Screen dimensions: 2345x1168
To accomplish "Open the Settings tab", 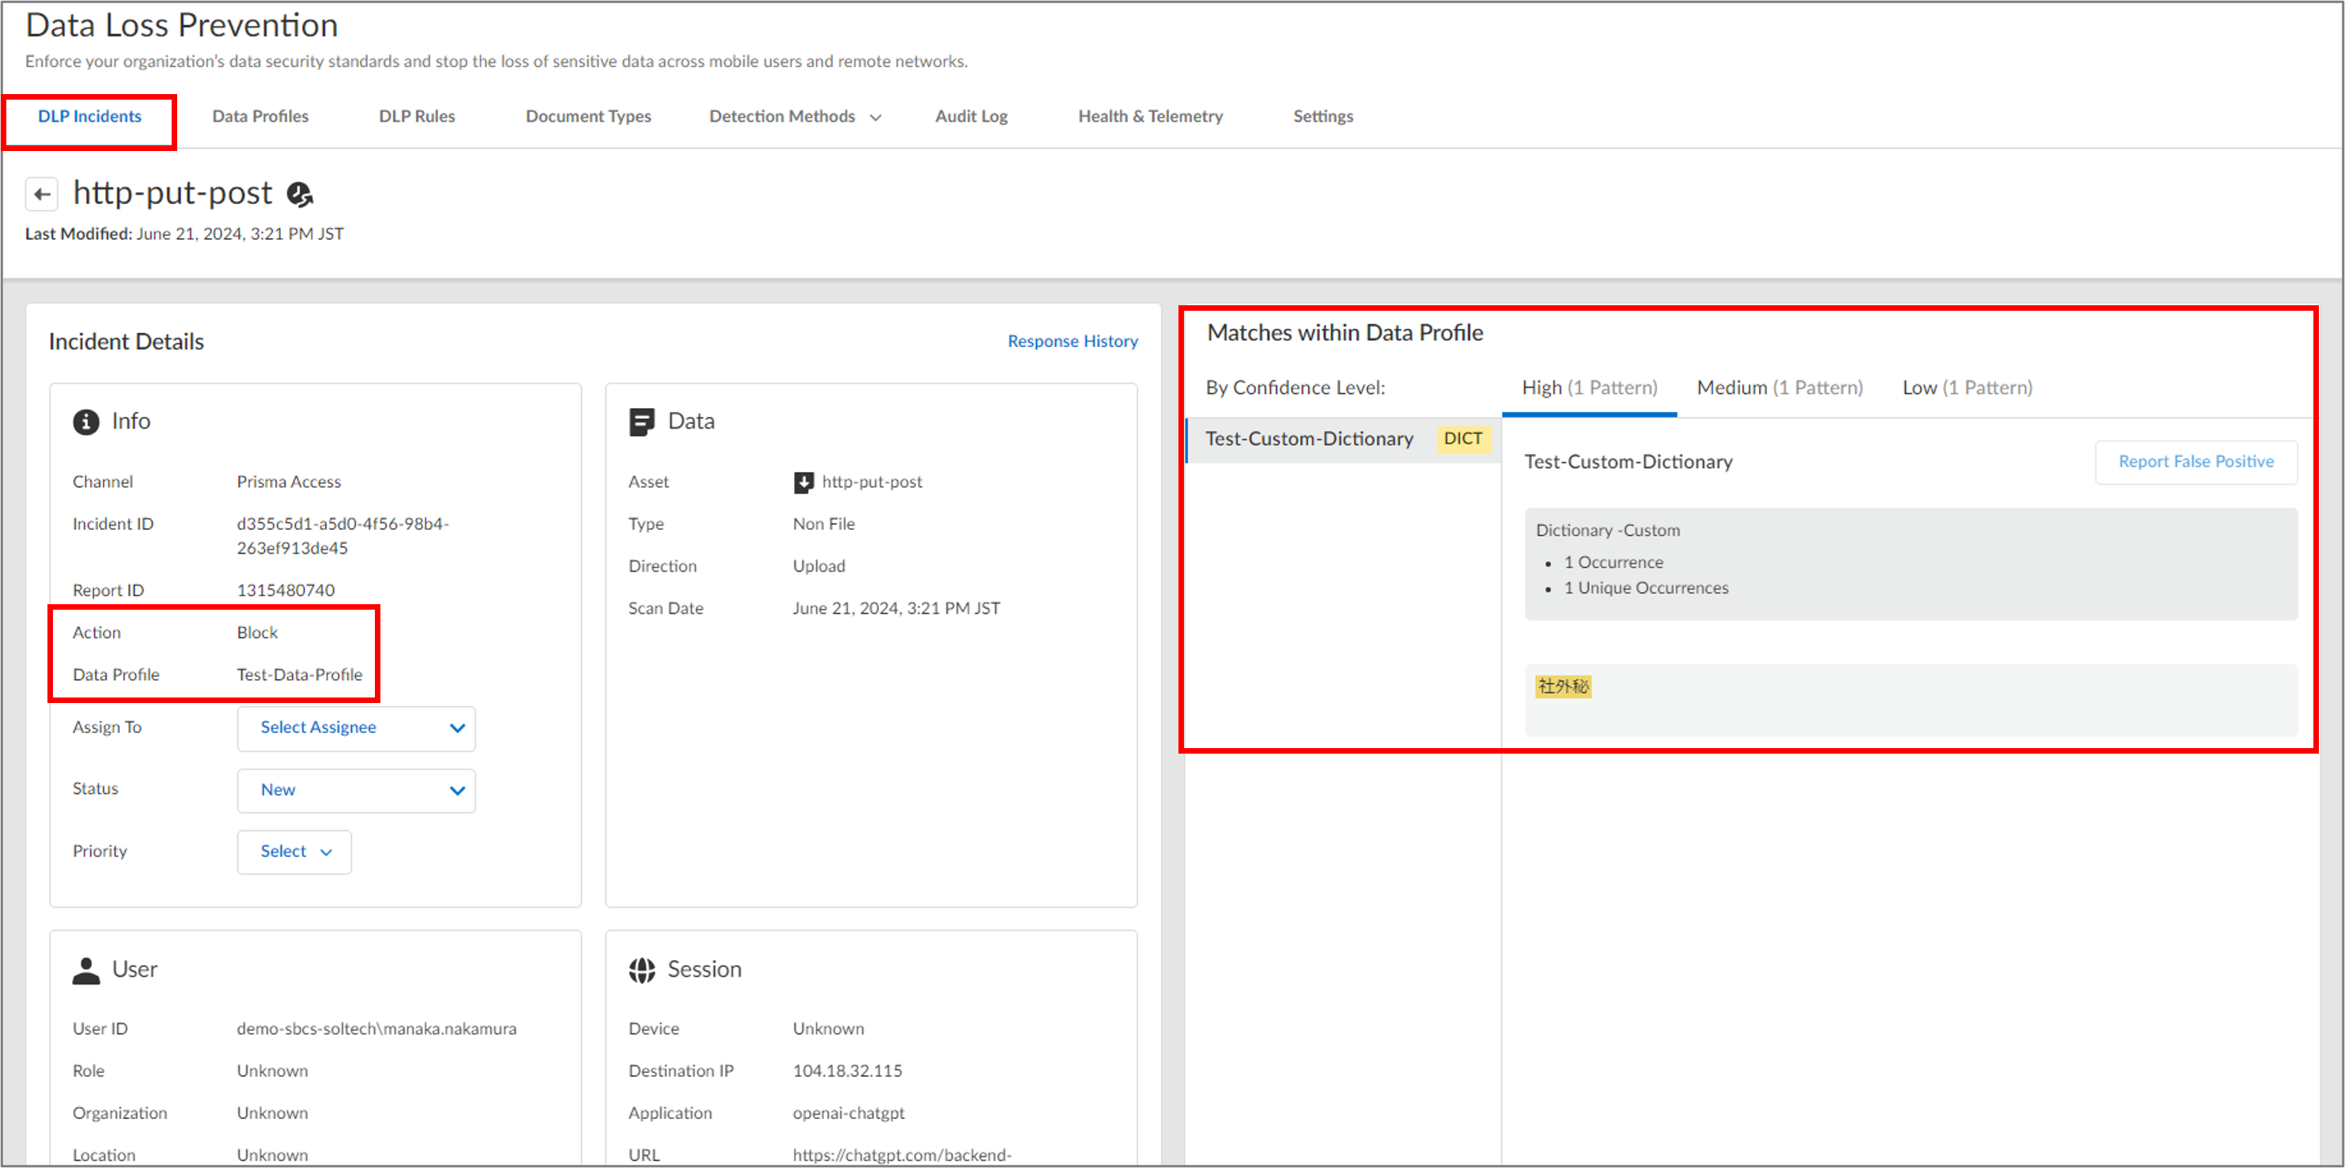I will coord(1322,116).
